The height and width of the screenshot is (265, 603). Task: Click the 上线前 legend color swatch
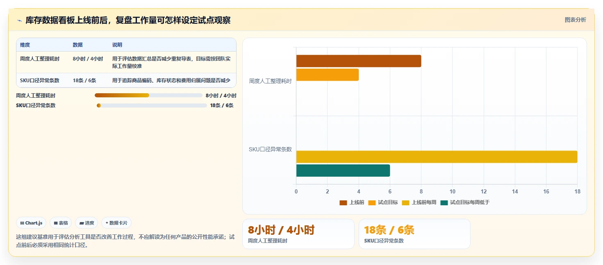point(343,202)
